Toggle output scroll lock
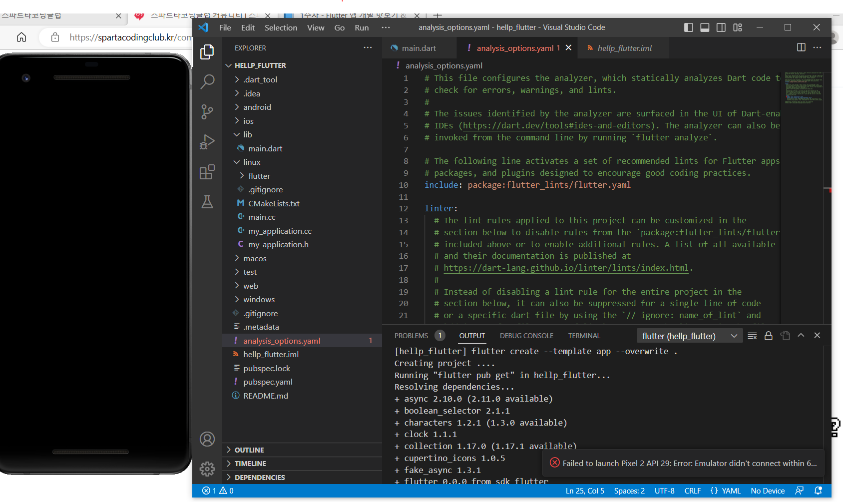 point(769,336)
